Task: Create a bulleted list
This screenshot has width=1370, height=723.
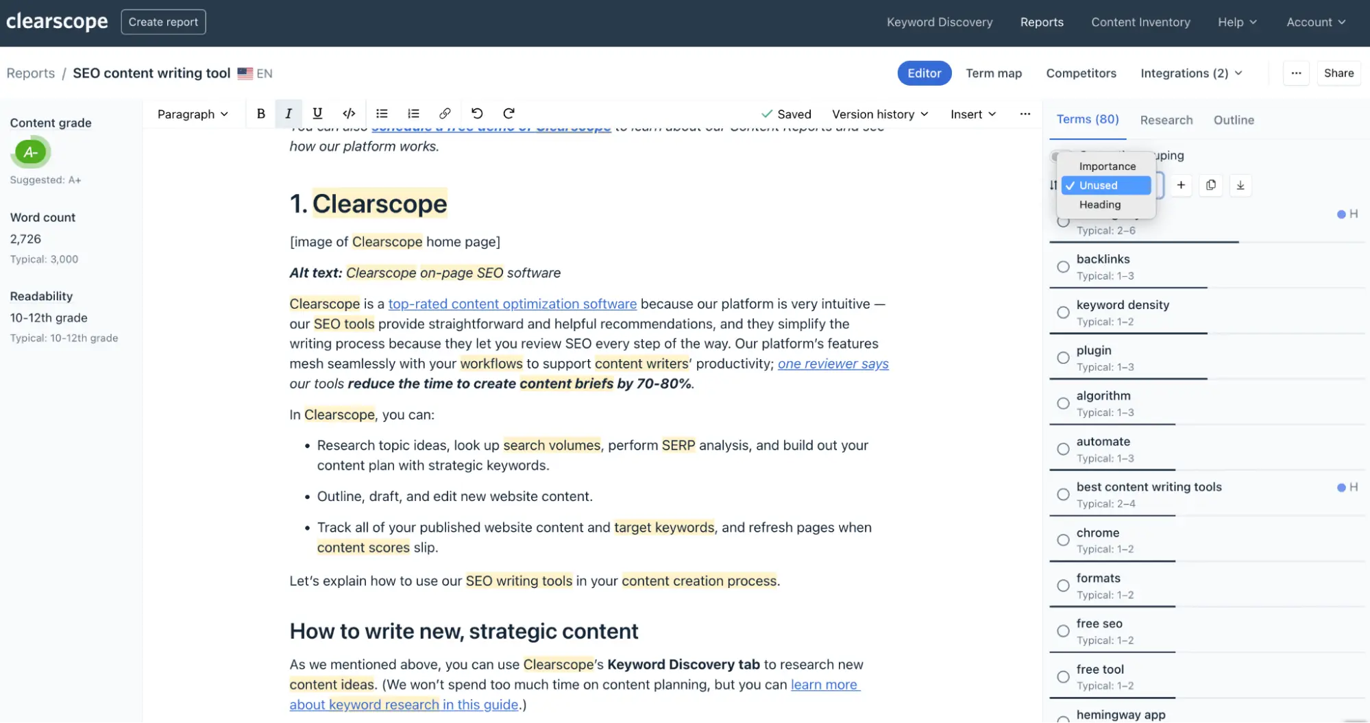Action: pyautogui.click(x=382, y=114)
